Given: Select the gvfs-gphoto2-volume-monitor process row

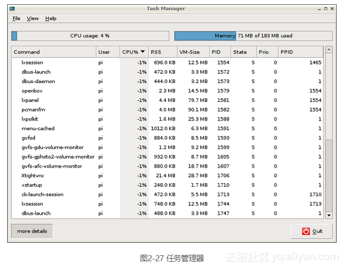Looking at the screenshot, I should pos(167,157).
